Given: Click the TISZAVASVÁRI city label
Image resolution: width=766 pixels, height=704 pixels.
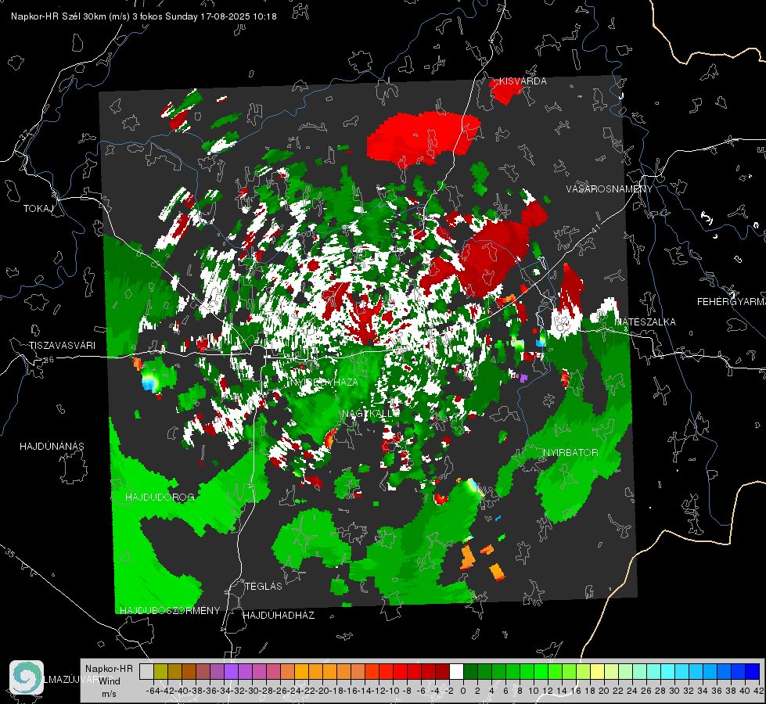Looking at the screenshot, I should 62,346.
